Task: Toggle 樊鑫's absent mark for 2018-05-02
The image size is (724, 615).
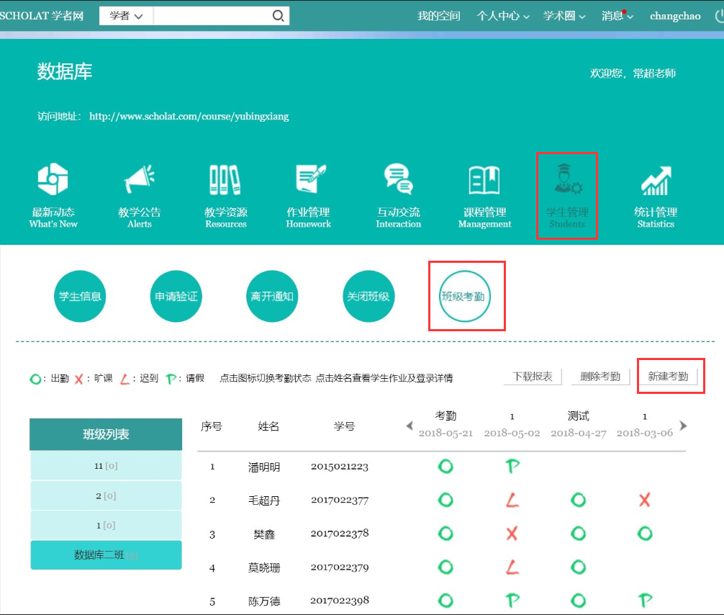Action: coord(512,534)
